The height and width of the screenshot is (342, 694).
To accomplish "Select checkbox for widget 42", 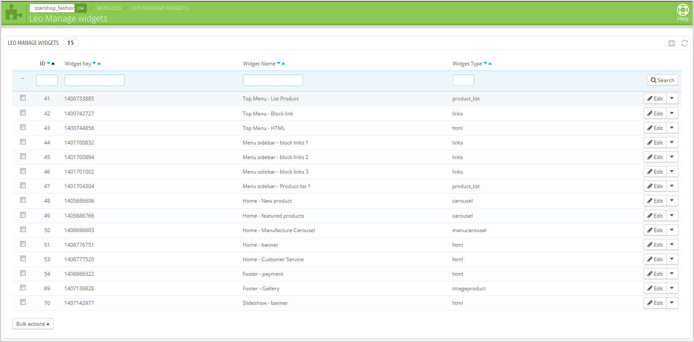I will [x=23, y=113].
